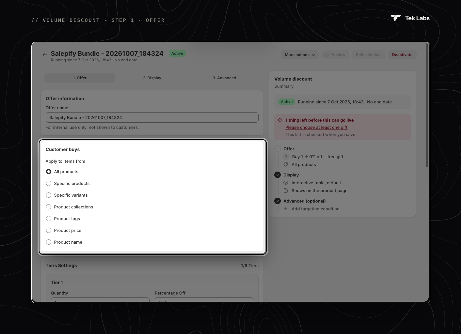Choose the Specific products option

click(x=49, y=183)
